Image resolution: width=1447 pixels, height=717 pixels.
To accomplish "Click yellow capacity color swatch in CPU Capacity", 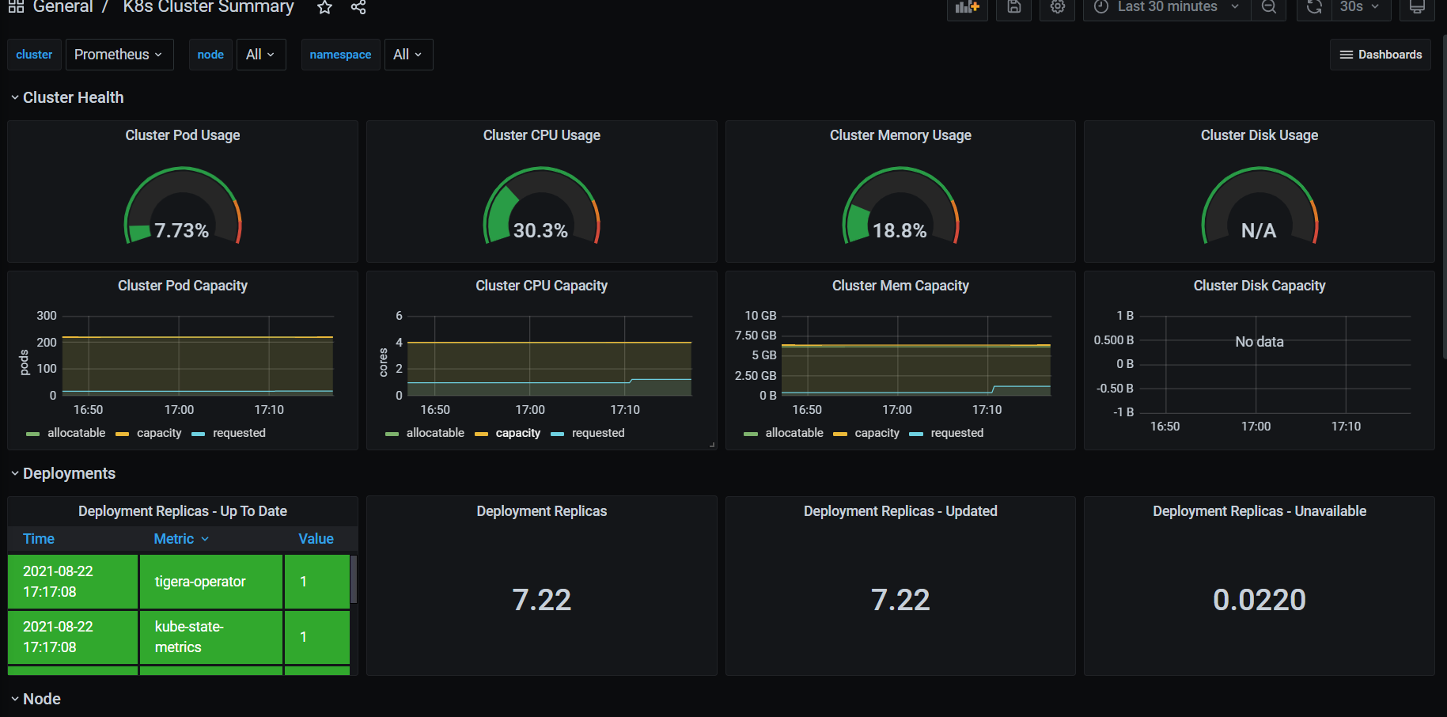I will (481, 434).
